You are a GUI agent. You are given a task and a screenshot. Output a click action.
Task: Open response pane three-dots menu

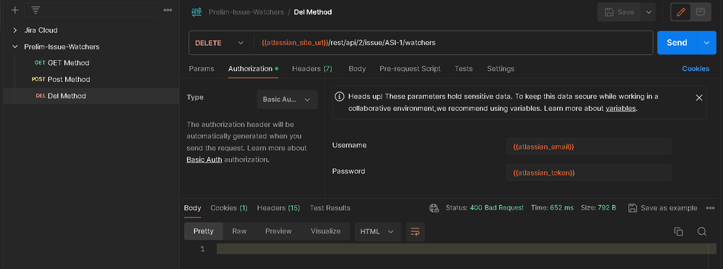click(710, 208)
